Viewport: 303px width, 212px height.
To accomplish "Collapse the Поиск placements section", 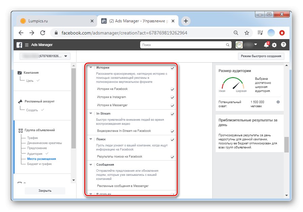I will pyautogui.click(x=91, y=139).
